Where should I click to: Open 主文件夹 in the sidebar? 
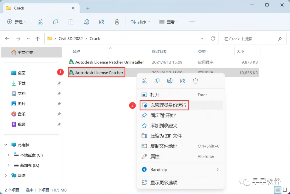(31, 52)
